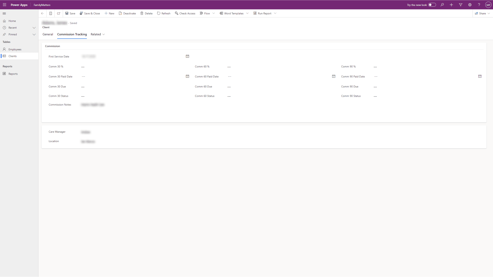This screenshot has width=493, height=277.
Task: Open calendar picker for Comm 30 Paid Date
Action: tap(187, 76)
